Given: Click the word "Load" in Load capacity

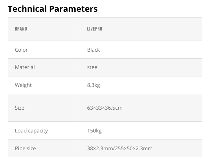Looking at the screenshot, I should tap(20, 130).
